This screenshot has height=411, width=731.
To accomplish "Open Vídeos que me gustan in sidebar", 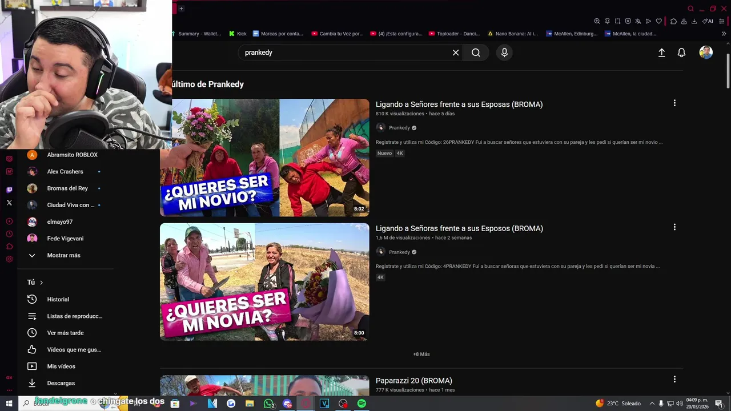I will click(66, 349).
